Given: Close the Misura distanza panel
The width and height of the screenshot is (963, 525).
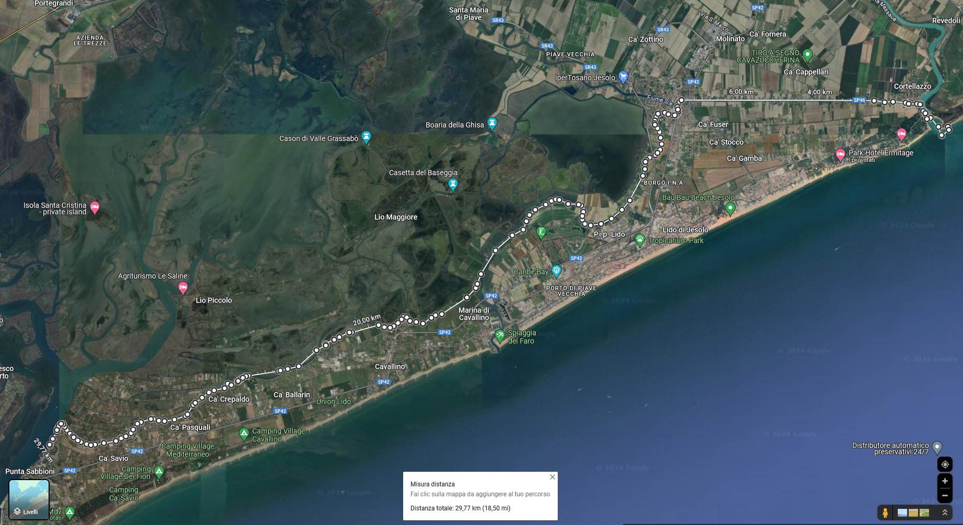Looking at the screenshot, I should point(552,477).
